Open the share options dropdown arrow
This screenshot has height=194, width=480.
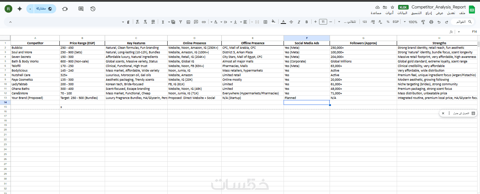[31, 9]
